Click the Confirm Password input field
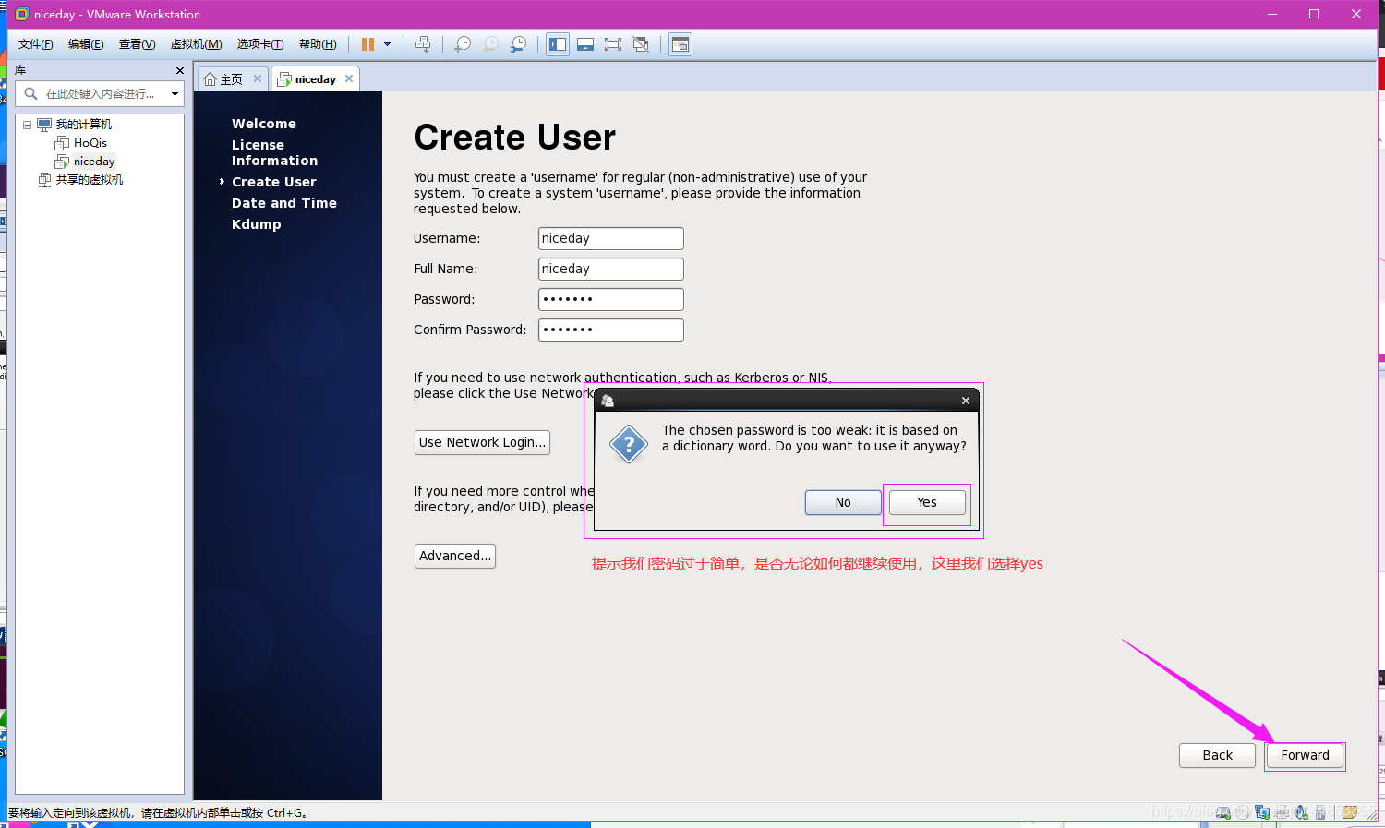Viewport: 1385px width, 828px height. (x=611, y=330)
